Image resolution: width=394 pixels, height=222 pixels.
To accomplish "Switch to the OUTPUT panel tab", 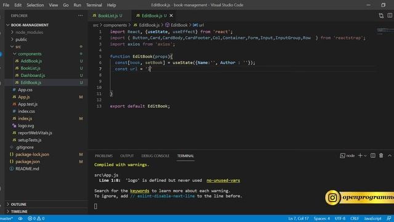I will 127,156.
